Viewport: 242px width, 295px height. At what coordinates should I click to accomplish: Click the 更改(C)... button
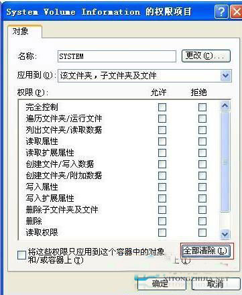206,56
